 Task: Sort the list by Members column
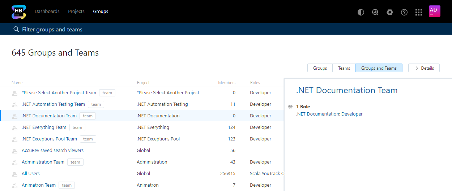[226, 83]
